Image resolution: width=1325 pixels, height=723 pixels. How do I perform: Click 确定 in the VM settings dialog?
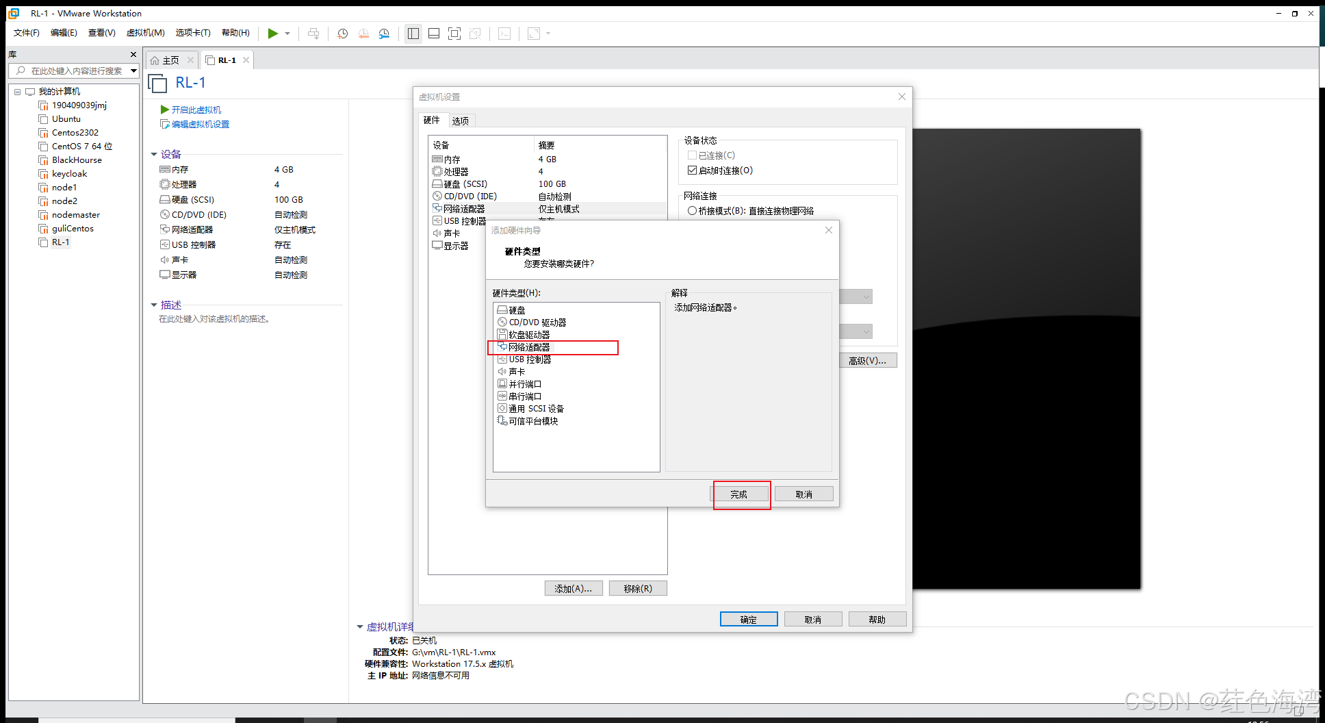[749, 620]
